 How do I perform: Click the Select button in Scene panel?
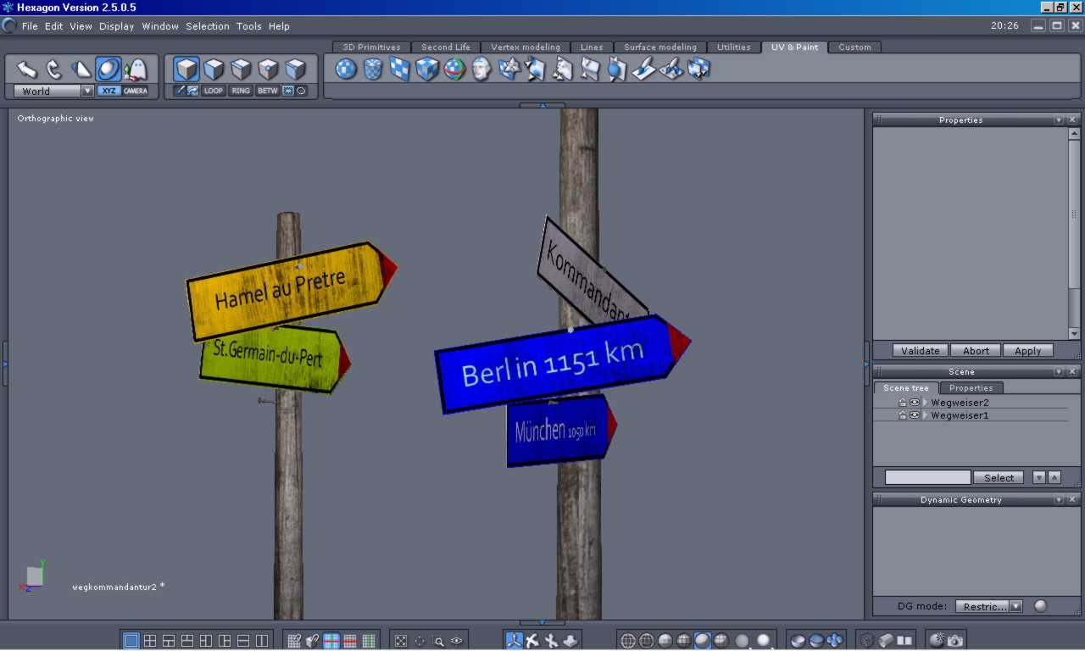pyautogui.click(x=999, y=478)
